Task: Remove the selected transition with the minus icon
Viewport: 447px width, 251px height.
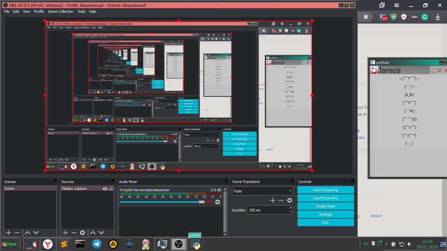Action: 281,200
